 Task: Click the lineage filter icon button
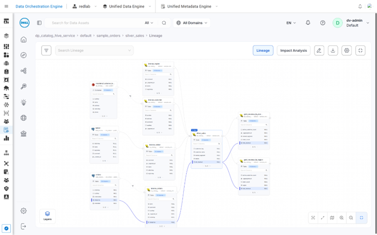click(46, 50)
